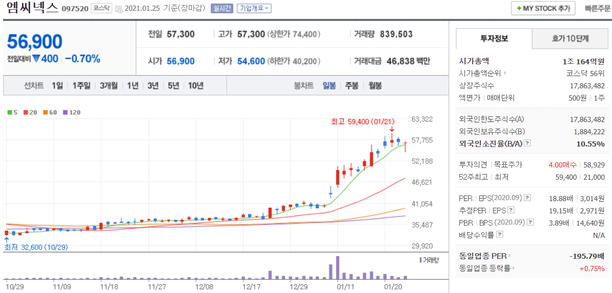This screenshot has height=293, width=612.
Task: Switch to the 호가10단계 tab
Action: click(570, 39)
